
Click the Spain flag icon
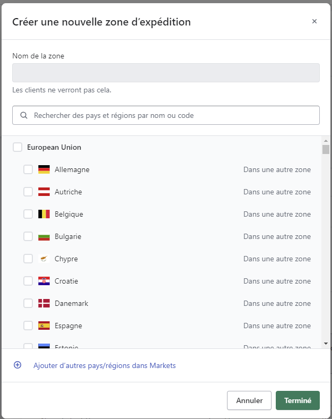(x=44, y=326)
